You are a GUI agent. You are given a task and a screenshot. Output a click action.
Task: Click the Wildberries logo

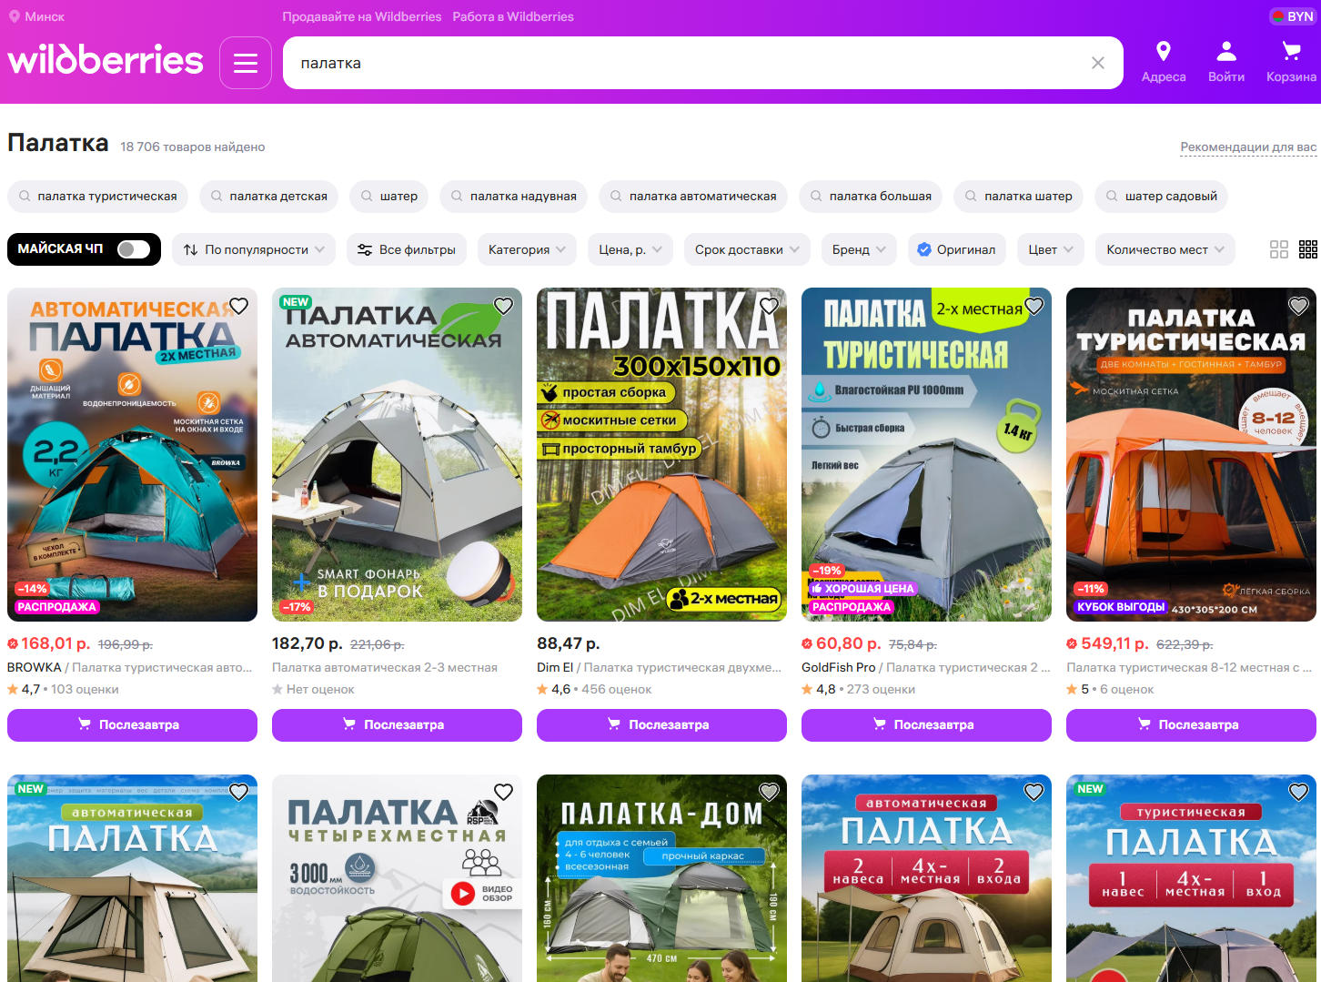(x=106, y=61)
